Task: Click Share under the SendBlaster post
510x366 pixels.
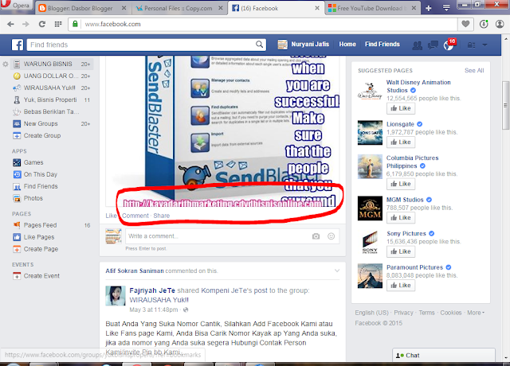Action: [x=162, y=216]
